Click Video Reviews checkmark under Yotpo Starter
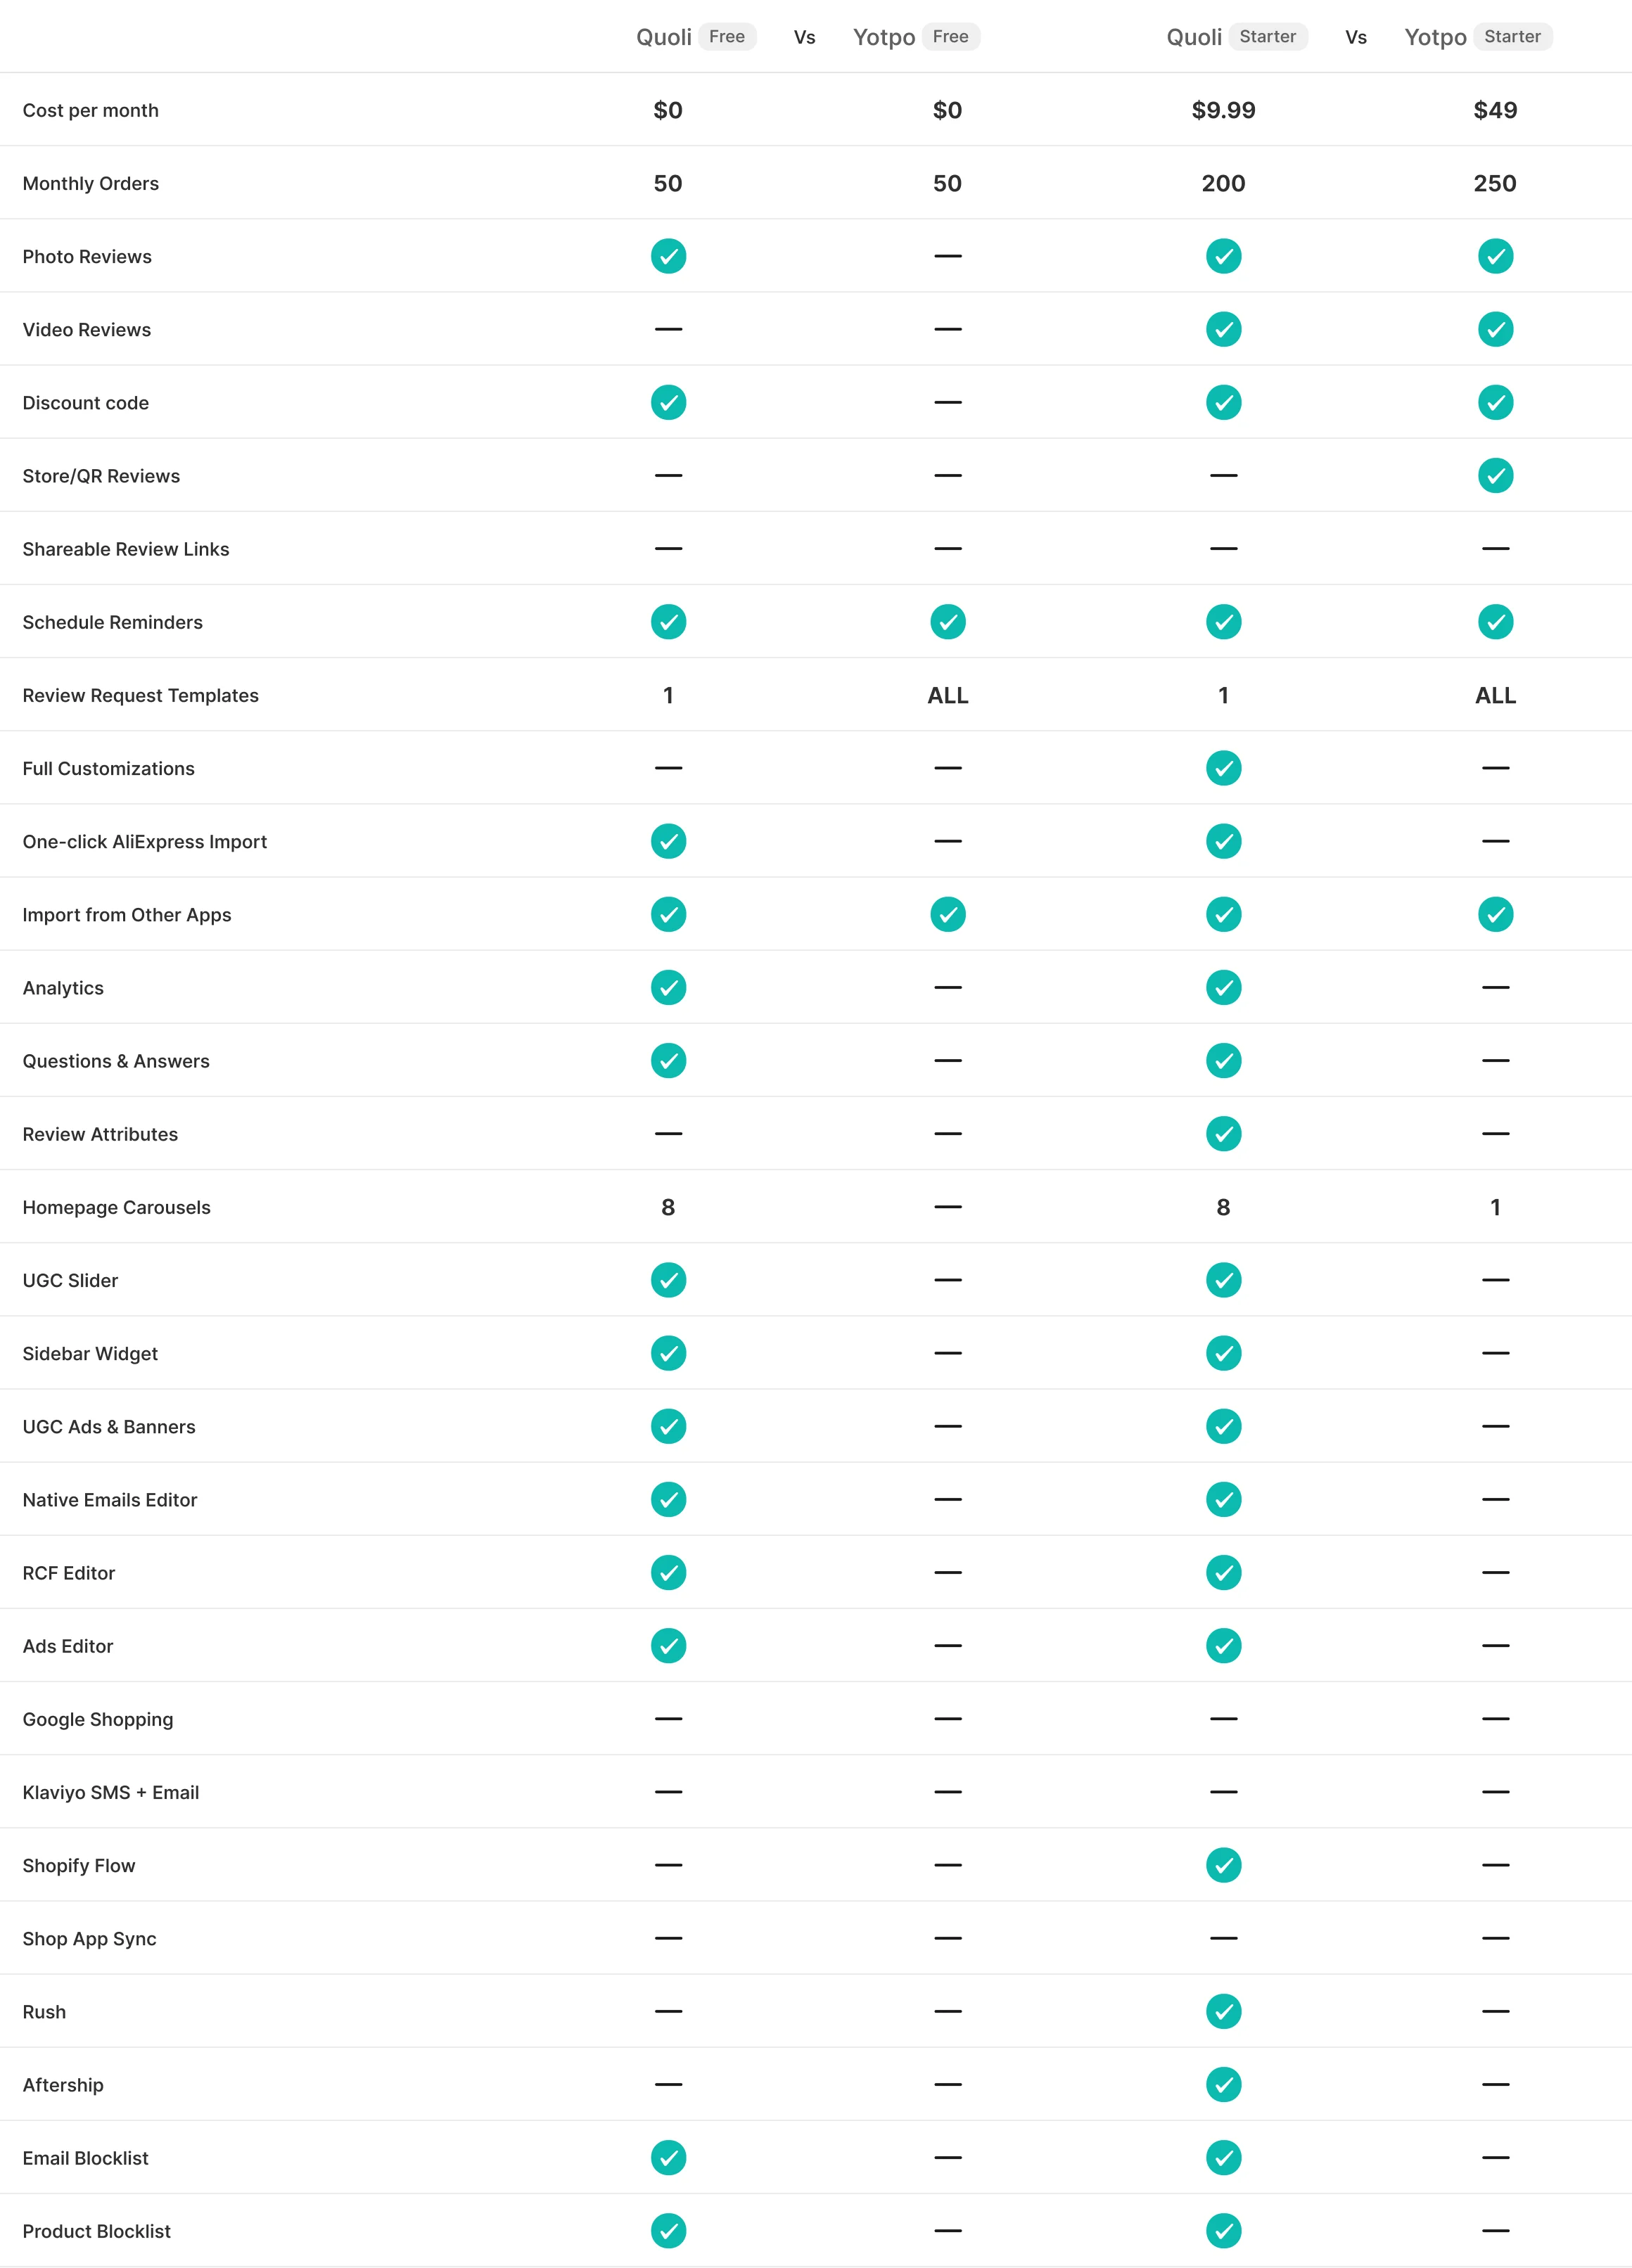 coord(1495,329)
